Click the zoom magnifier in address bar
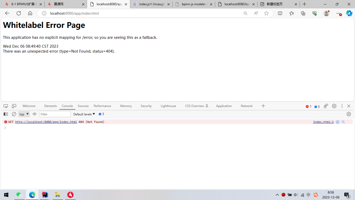This screenshot has height=200, width=355. click(x=245, y=13)
